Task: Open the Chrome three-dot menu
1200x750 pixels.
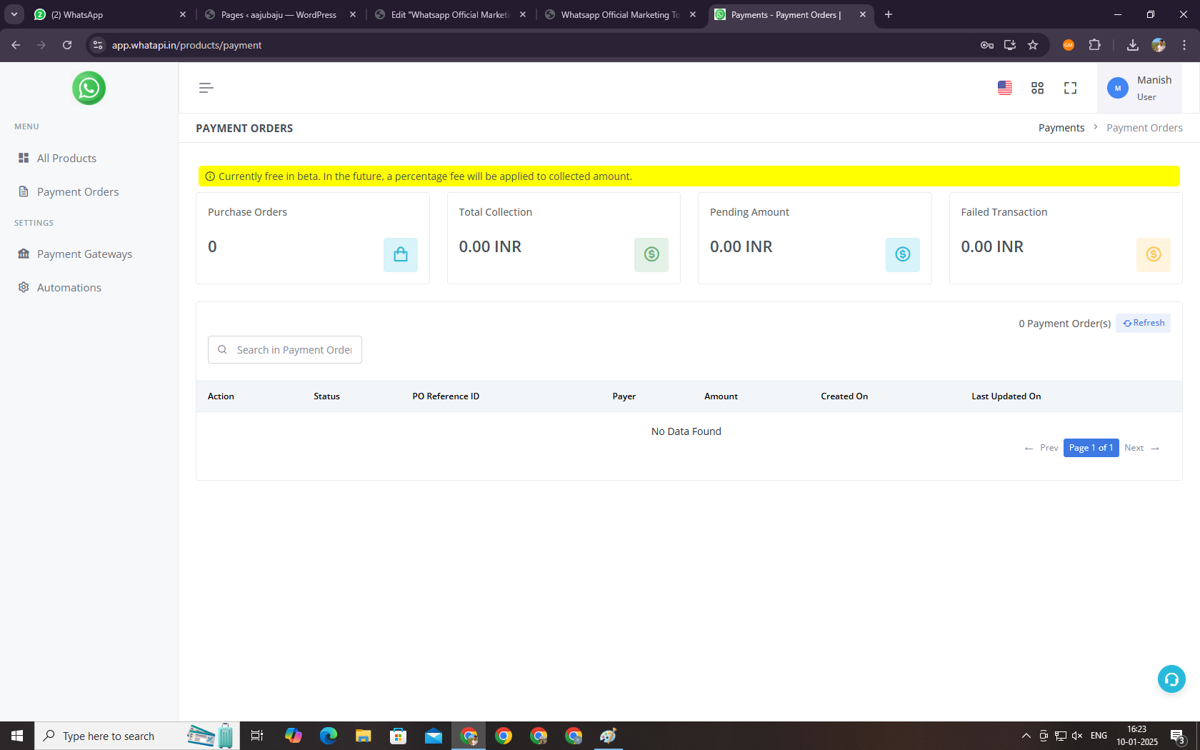Action: pos(1184,45)
